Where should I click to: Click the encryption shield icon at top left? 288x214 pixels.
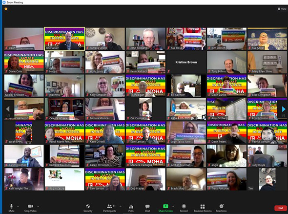[x=6, y=9]
